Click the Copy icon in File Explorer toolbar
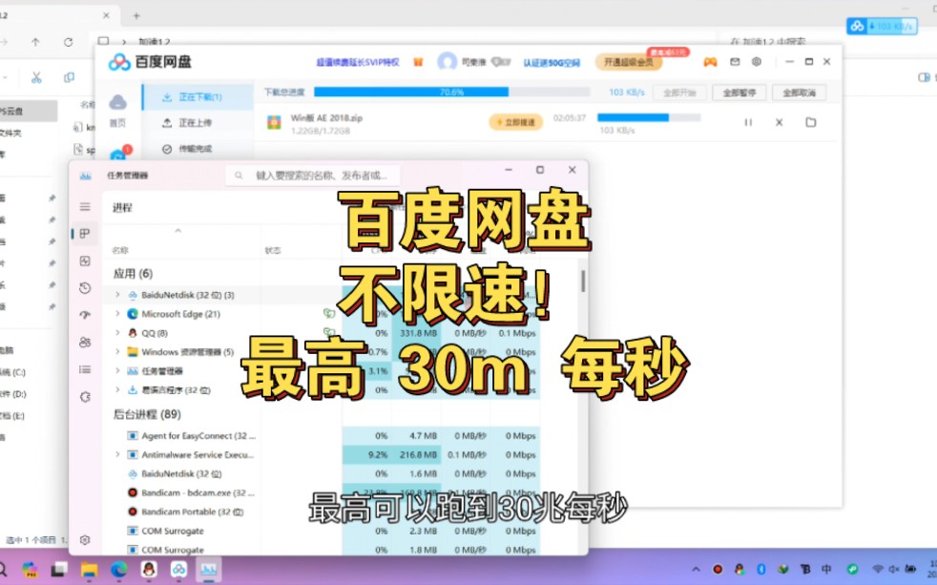The width and height of the screenshot is (937, 585). tap(70, 77)
